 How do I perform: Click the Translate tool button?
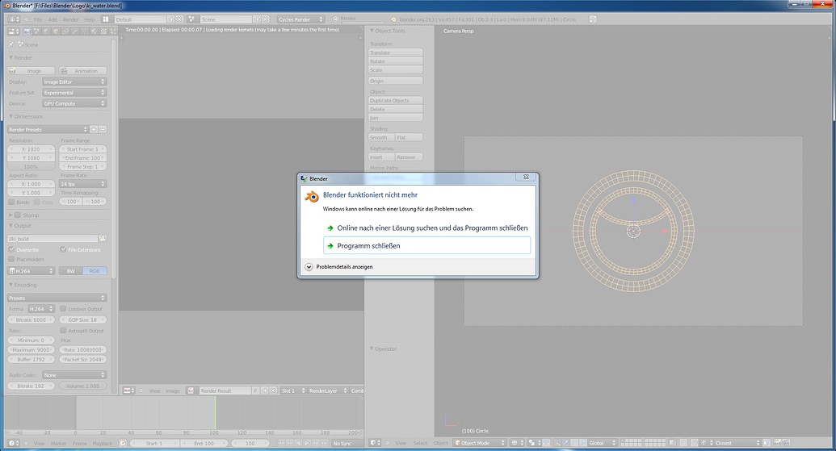[395, 52]
